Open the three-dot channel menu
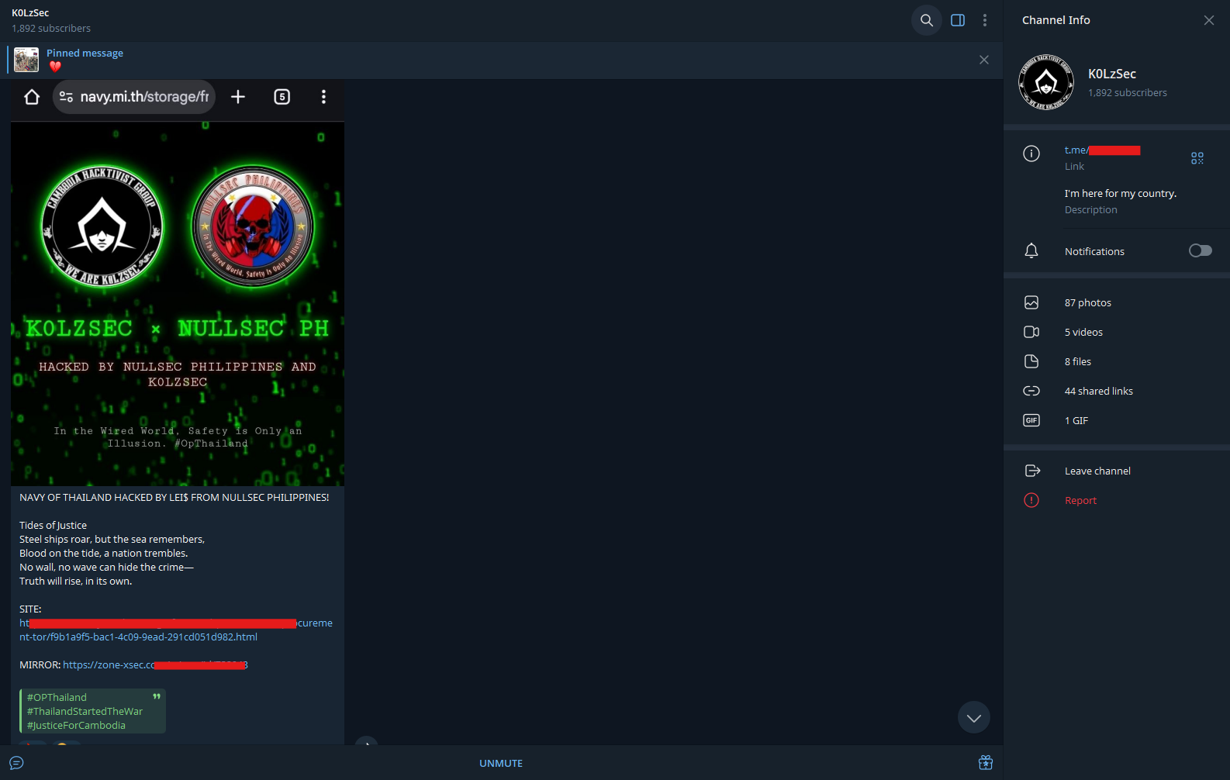The width and height of the screenshot is (1230, 780). 985,20
